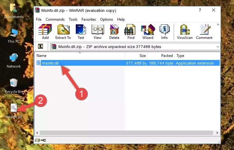Select the Documents desktop icon

click(x=14, y=11)
